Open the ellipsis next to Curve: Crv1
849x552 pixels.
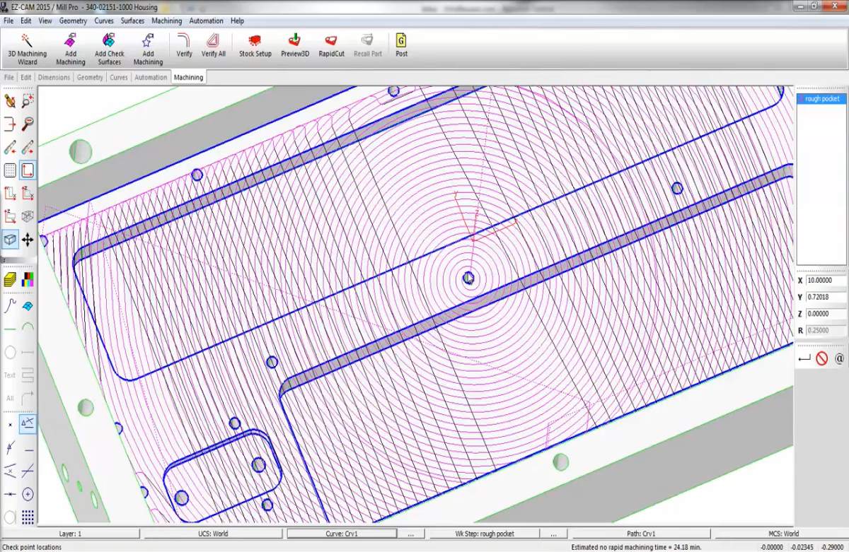pos(410,534)
